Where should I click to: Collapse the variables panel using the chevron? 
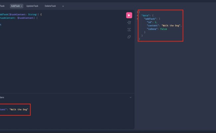[131, 97]
